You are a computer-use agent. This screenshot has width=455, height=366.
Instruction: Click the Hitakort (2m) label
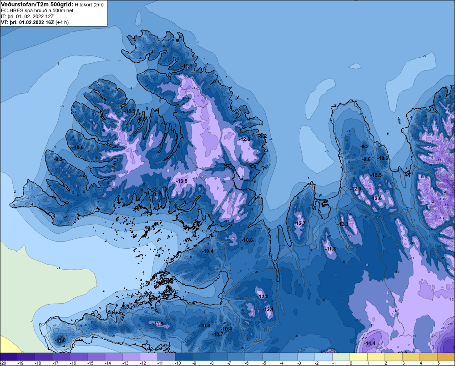[89, 5]
